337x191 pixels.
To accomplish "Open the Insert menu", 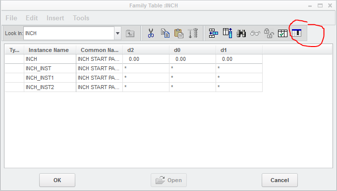I will [55, 18].
